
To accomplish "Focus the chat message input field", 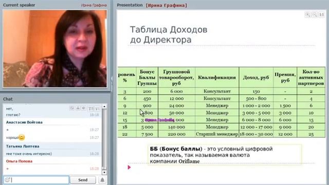I will point(36,180).
